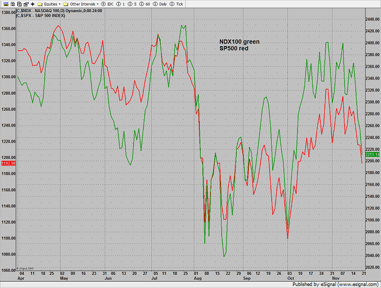Click the green 2211.14 price marker
381x288 pixels.
click(372, 154)
